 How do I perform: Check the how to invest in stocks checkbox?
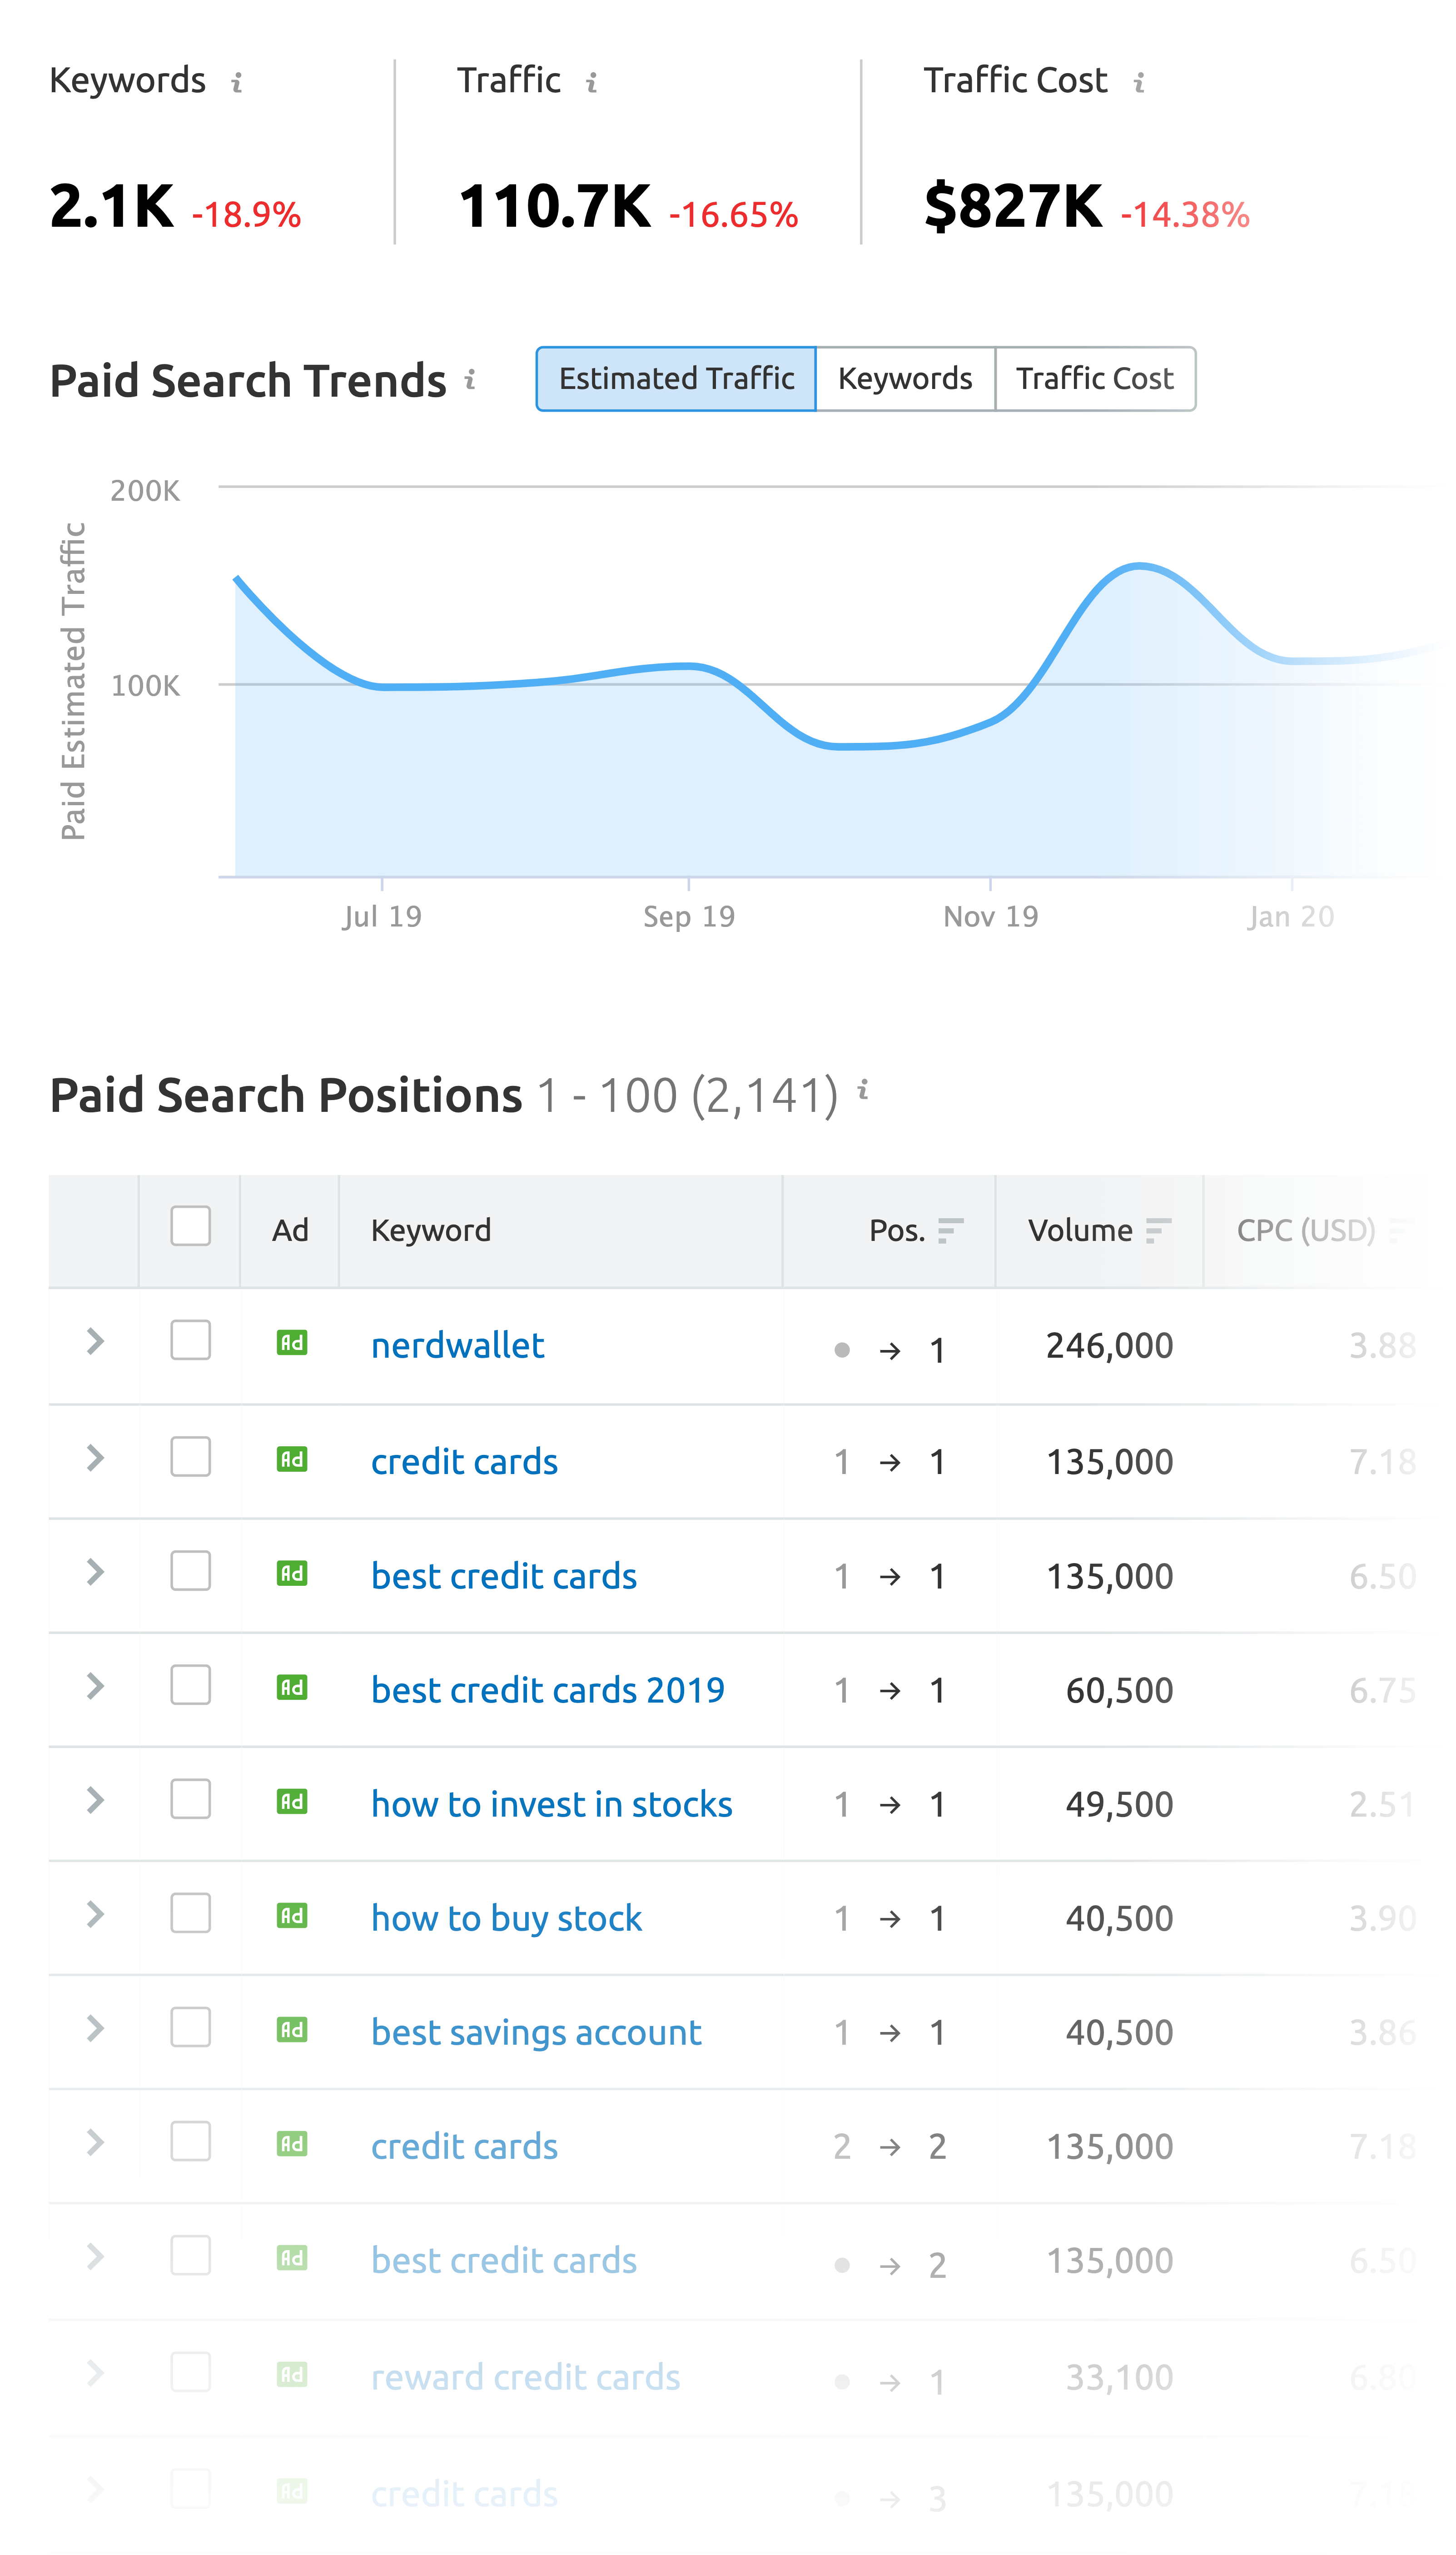[190, 1799]
